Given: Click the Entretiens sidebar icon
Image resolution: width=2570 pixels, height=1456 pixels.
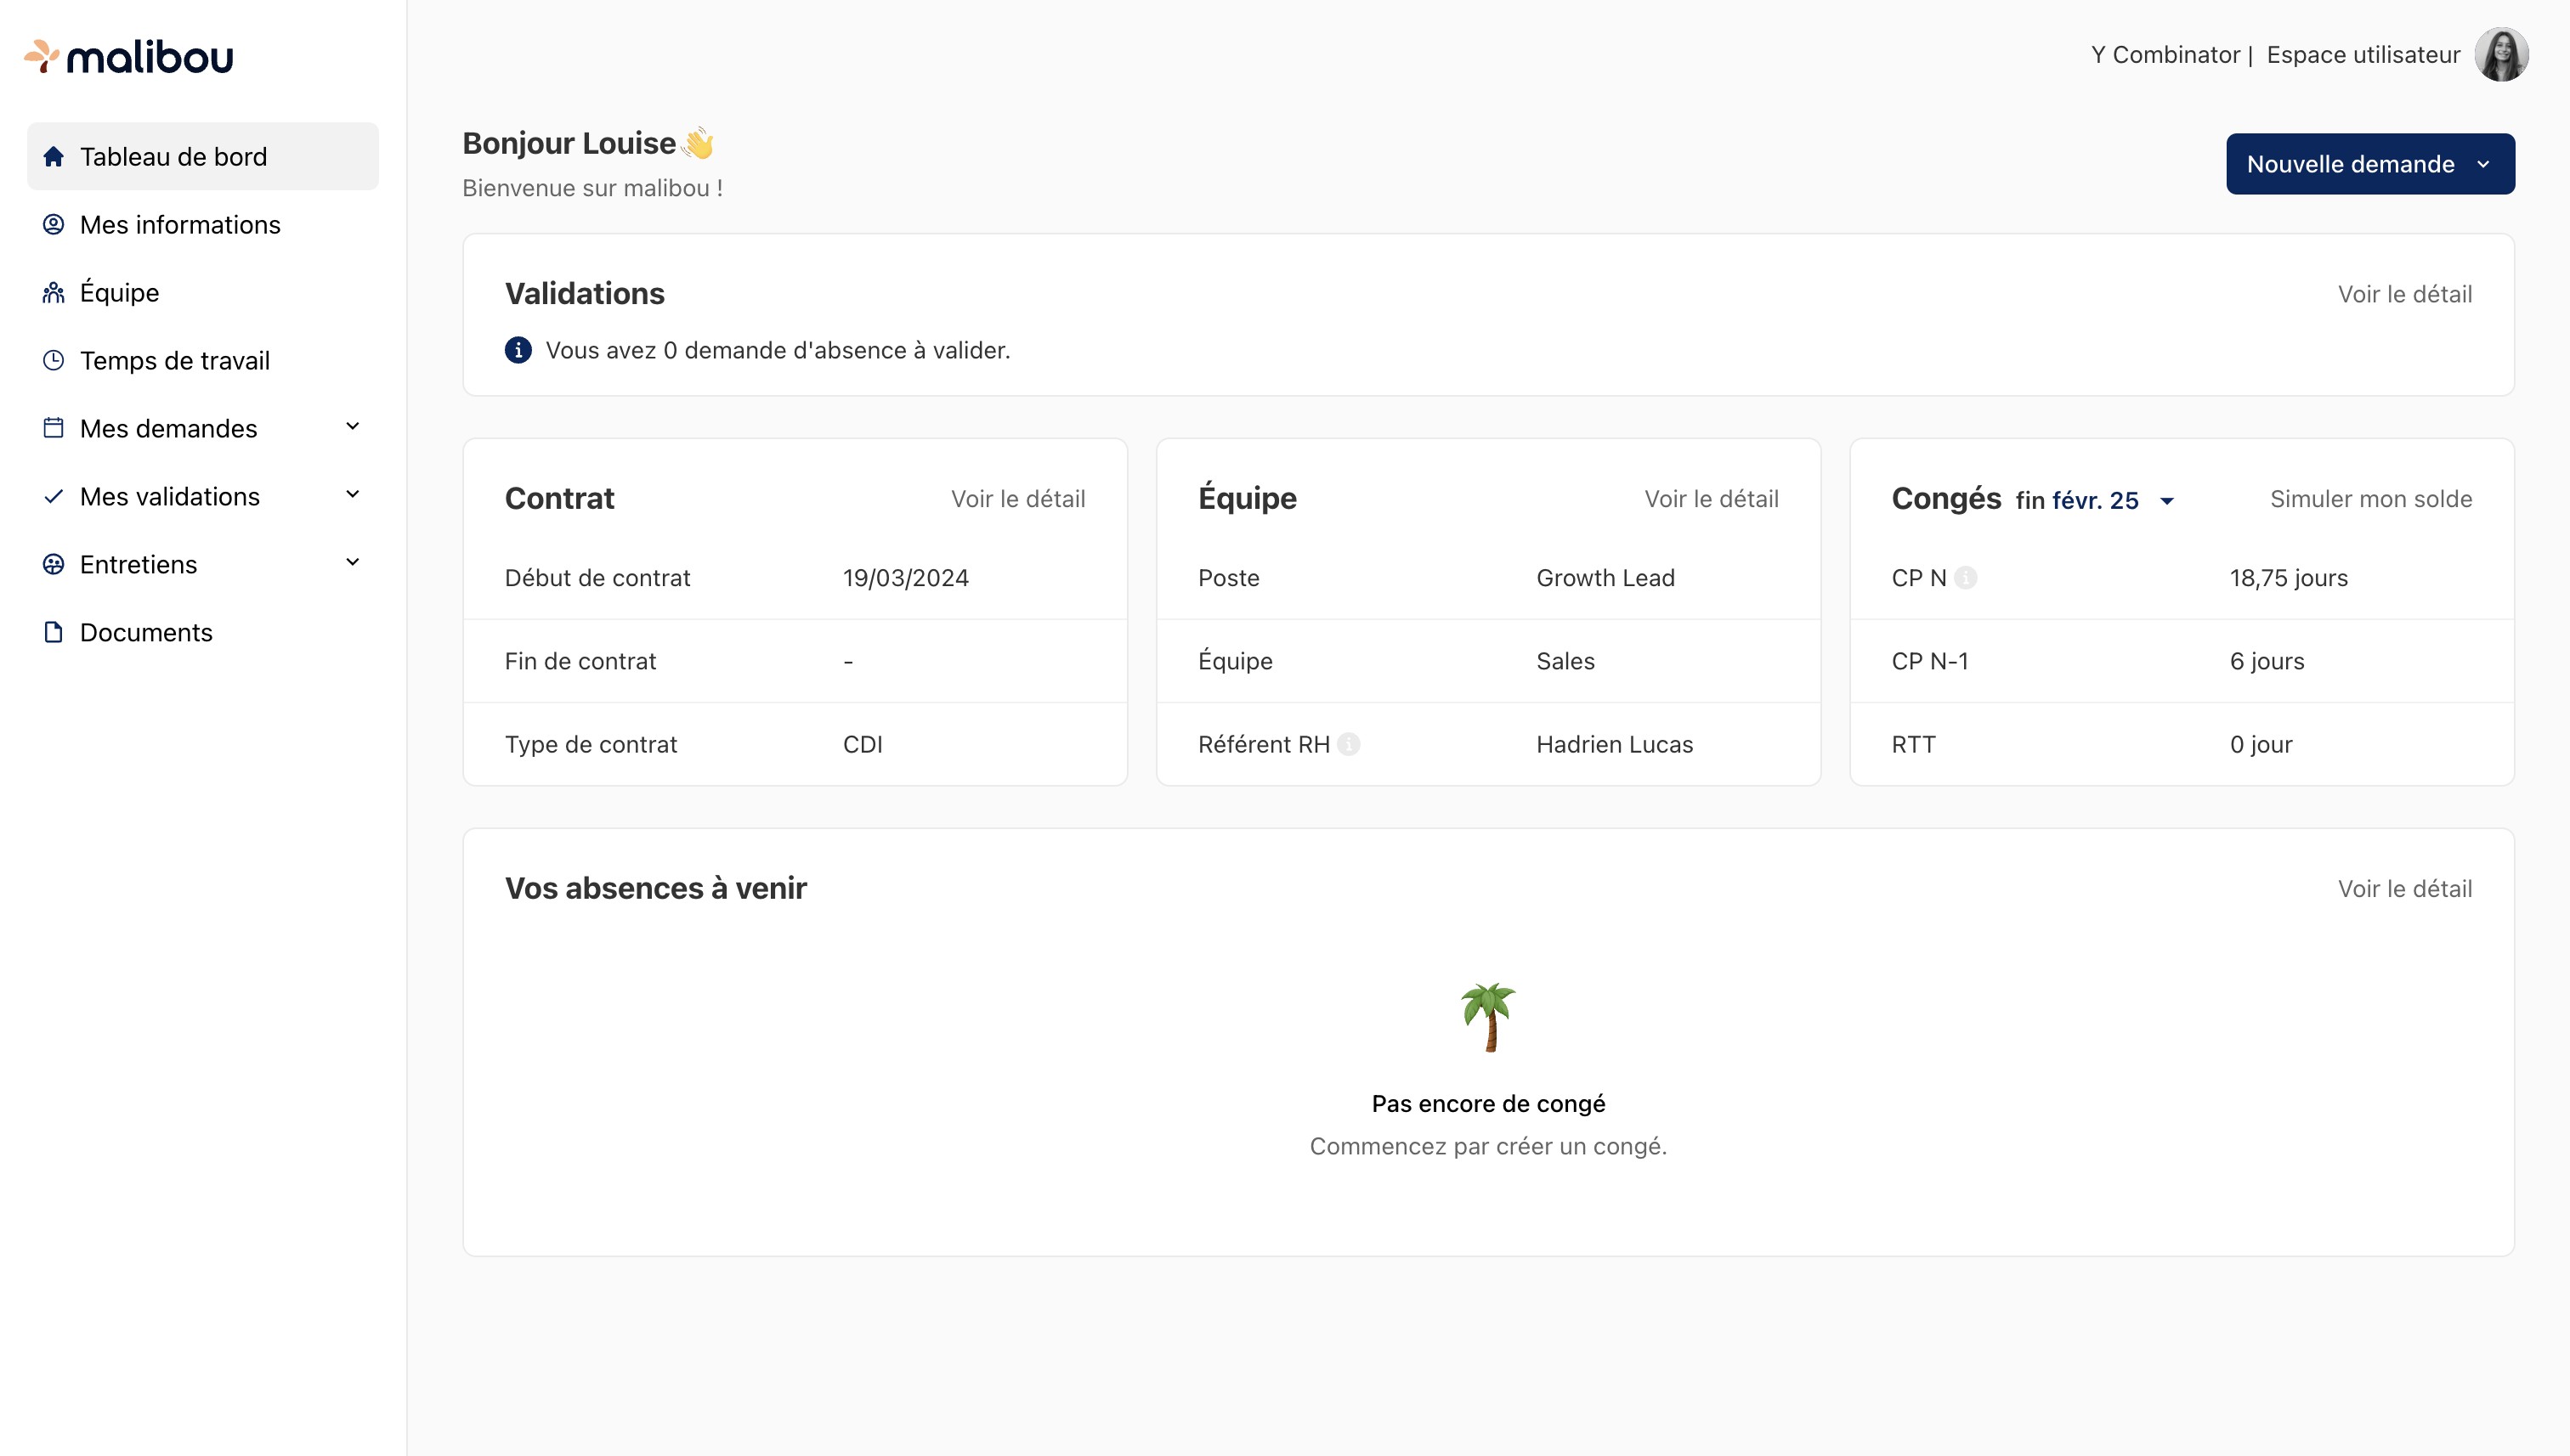Looking at the screenshot, I should click(54, 564).
